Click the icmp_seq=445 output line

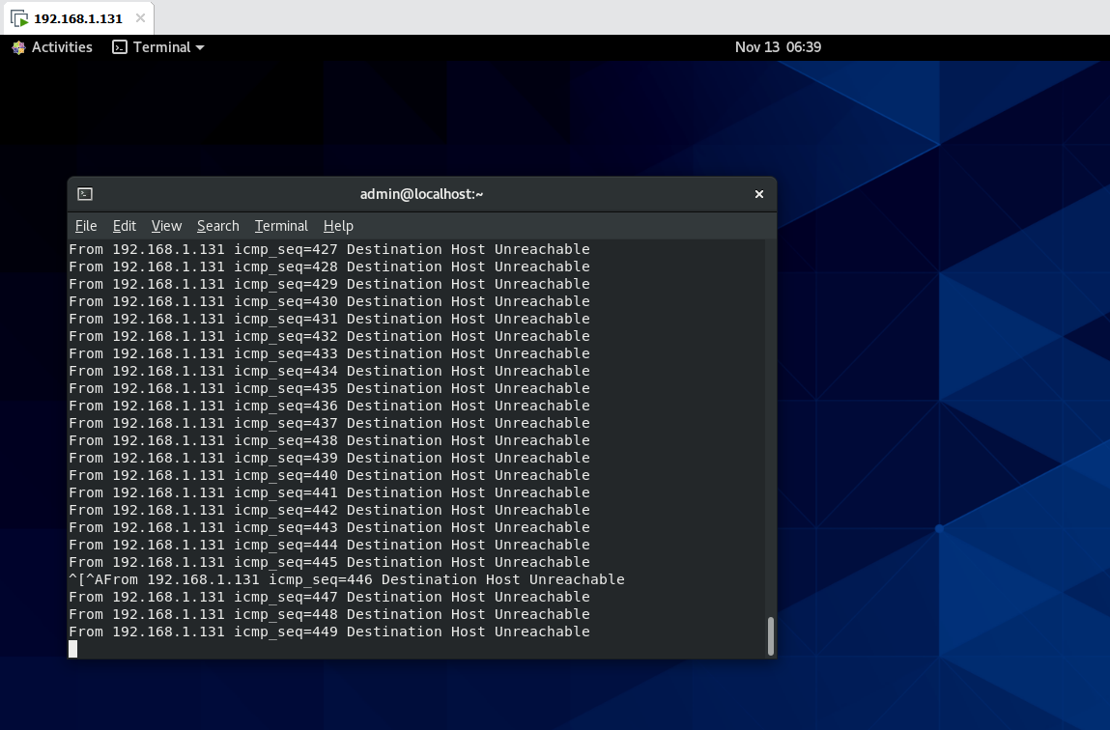coord(329,562)
